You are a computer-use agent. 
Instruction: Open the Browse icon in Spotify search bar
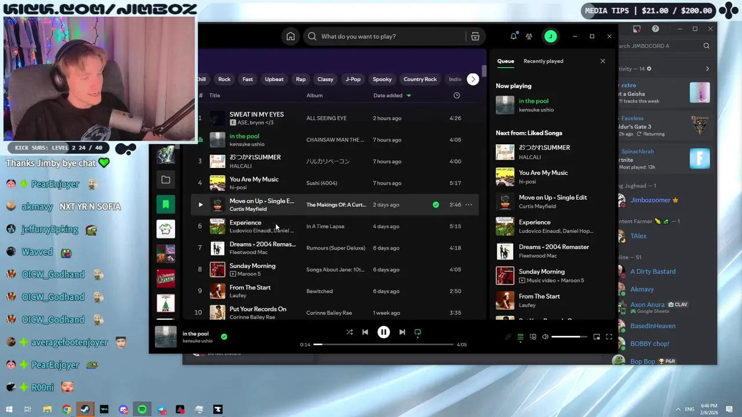[x=475, y=36]
